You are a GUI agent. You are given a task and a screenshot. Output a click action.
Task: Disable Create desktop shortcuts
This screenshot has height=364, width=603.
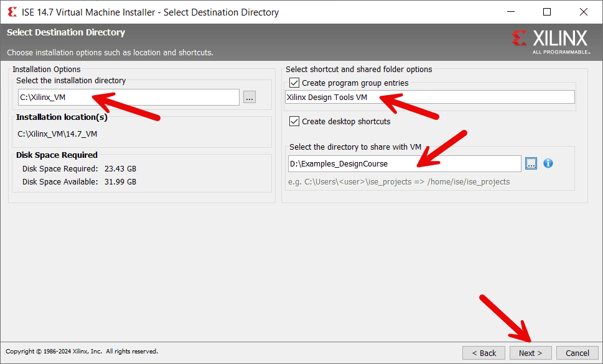pyautogui.click(x=294, y=121)
